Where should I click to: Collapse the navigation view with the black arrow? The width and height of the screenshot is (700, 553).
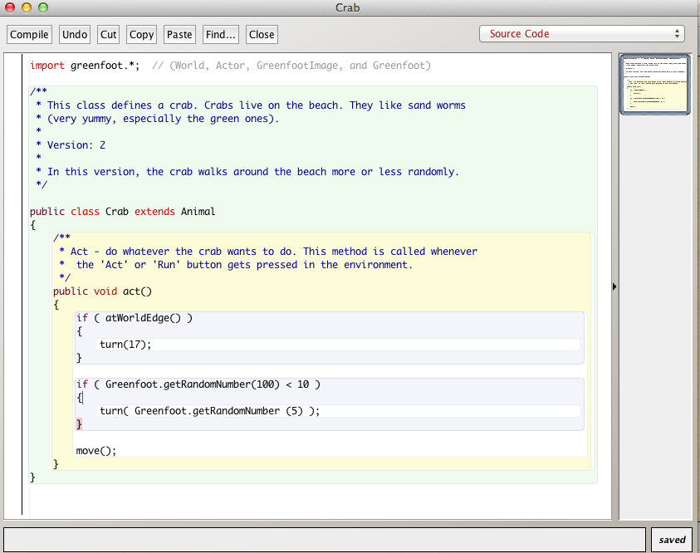coord(614,286)
